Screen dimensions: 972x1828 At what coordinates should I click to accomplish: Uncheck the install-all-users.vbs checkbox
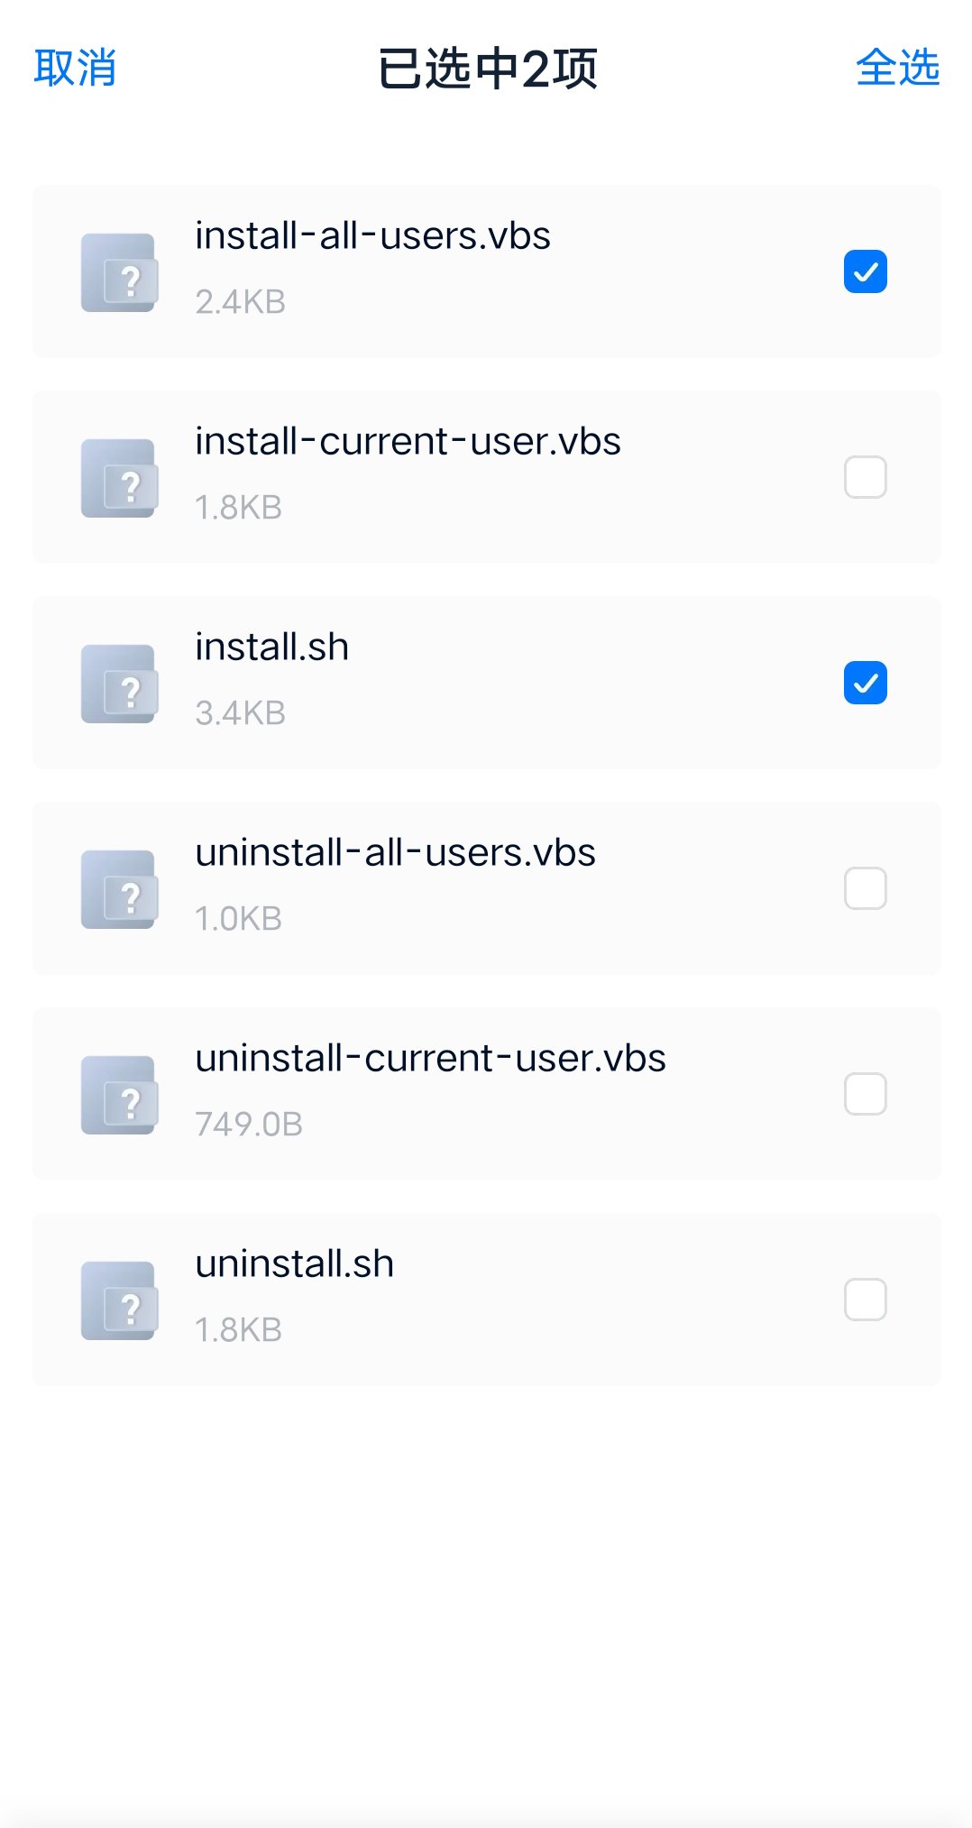[865, 271]
